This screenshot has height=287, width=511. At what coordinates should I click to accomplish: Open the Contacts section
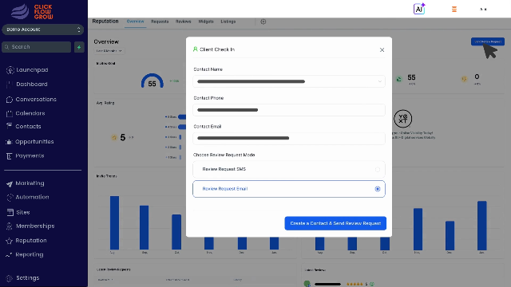pyautogui.click(x=23, y=126)
